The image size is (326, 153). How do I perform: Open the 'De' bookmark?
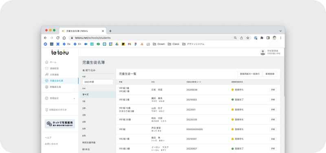pos(66,44)
